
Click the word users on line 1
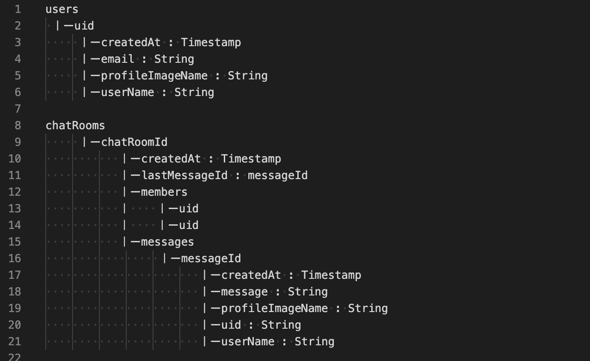(62, 9)
